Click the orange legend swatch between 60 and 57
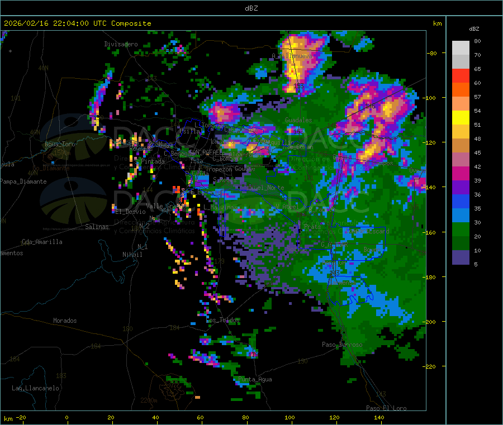Image resolution: width=503 pixels, height=425 pixels. click(x=461, y=90)
